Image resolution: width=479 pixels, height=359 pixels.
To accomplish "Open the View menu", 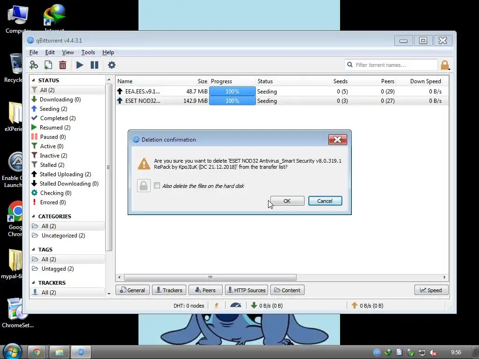I will click(x=68, y=52).
